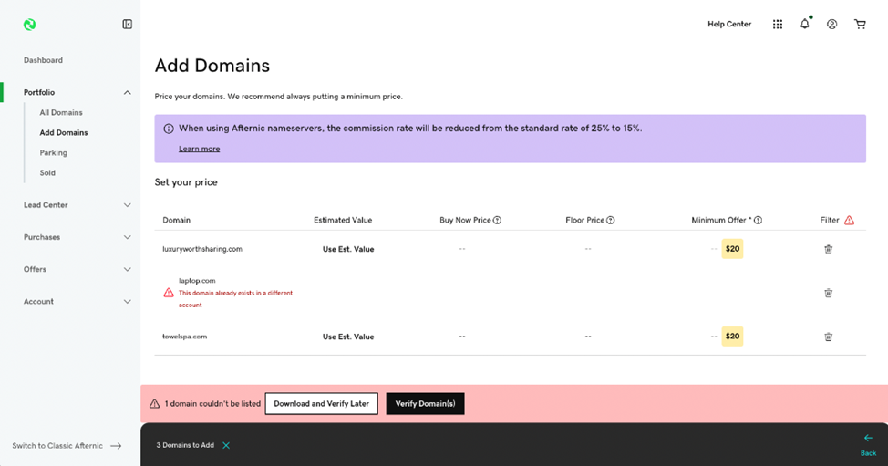Screen dimensions: 888x466
Task: Remove towelspa.com using trash icon
Action: [829, 337]
